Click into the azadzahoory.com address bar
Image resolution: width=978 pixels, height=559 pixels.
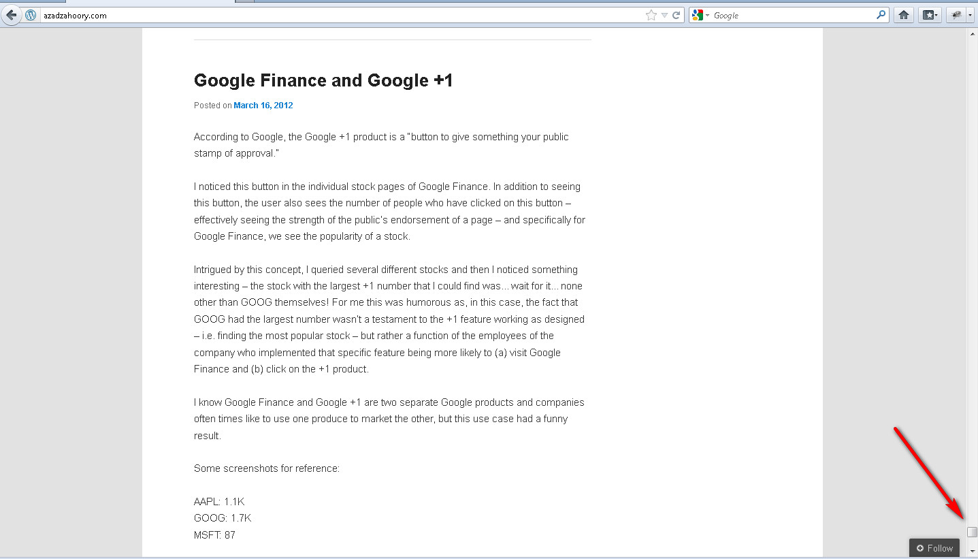point(340,15)
